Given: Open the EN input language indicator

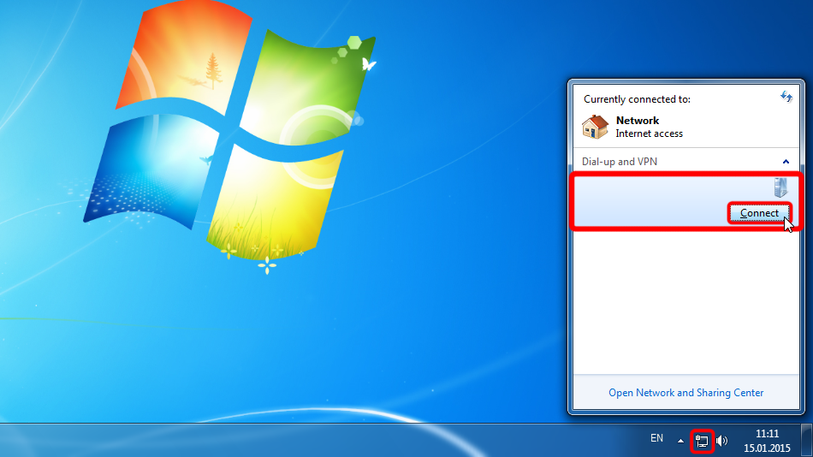Looking at the screenshot, I should [656, 438].
